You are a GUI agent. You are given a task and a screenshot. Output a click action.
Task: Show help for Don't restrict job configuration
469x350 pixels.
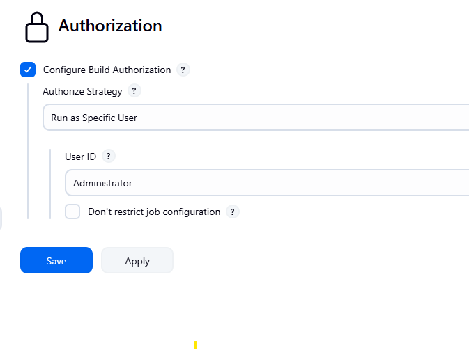pos(233,212)
